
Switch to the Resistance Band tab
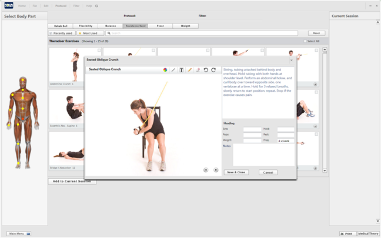click(x=135, y=26)
